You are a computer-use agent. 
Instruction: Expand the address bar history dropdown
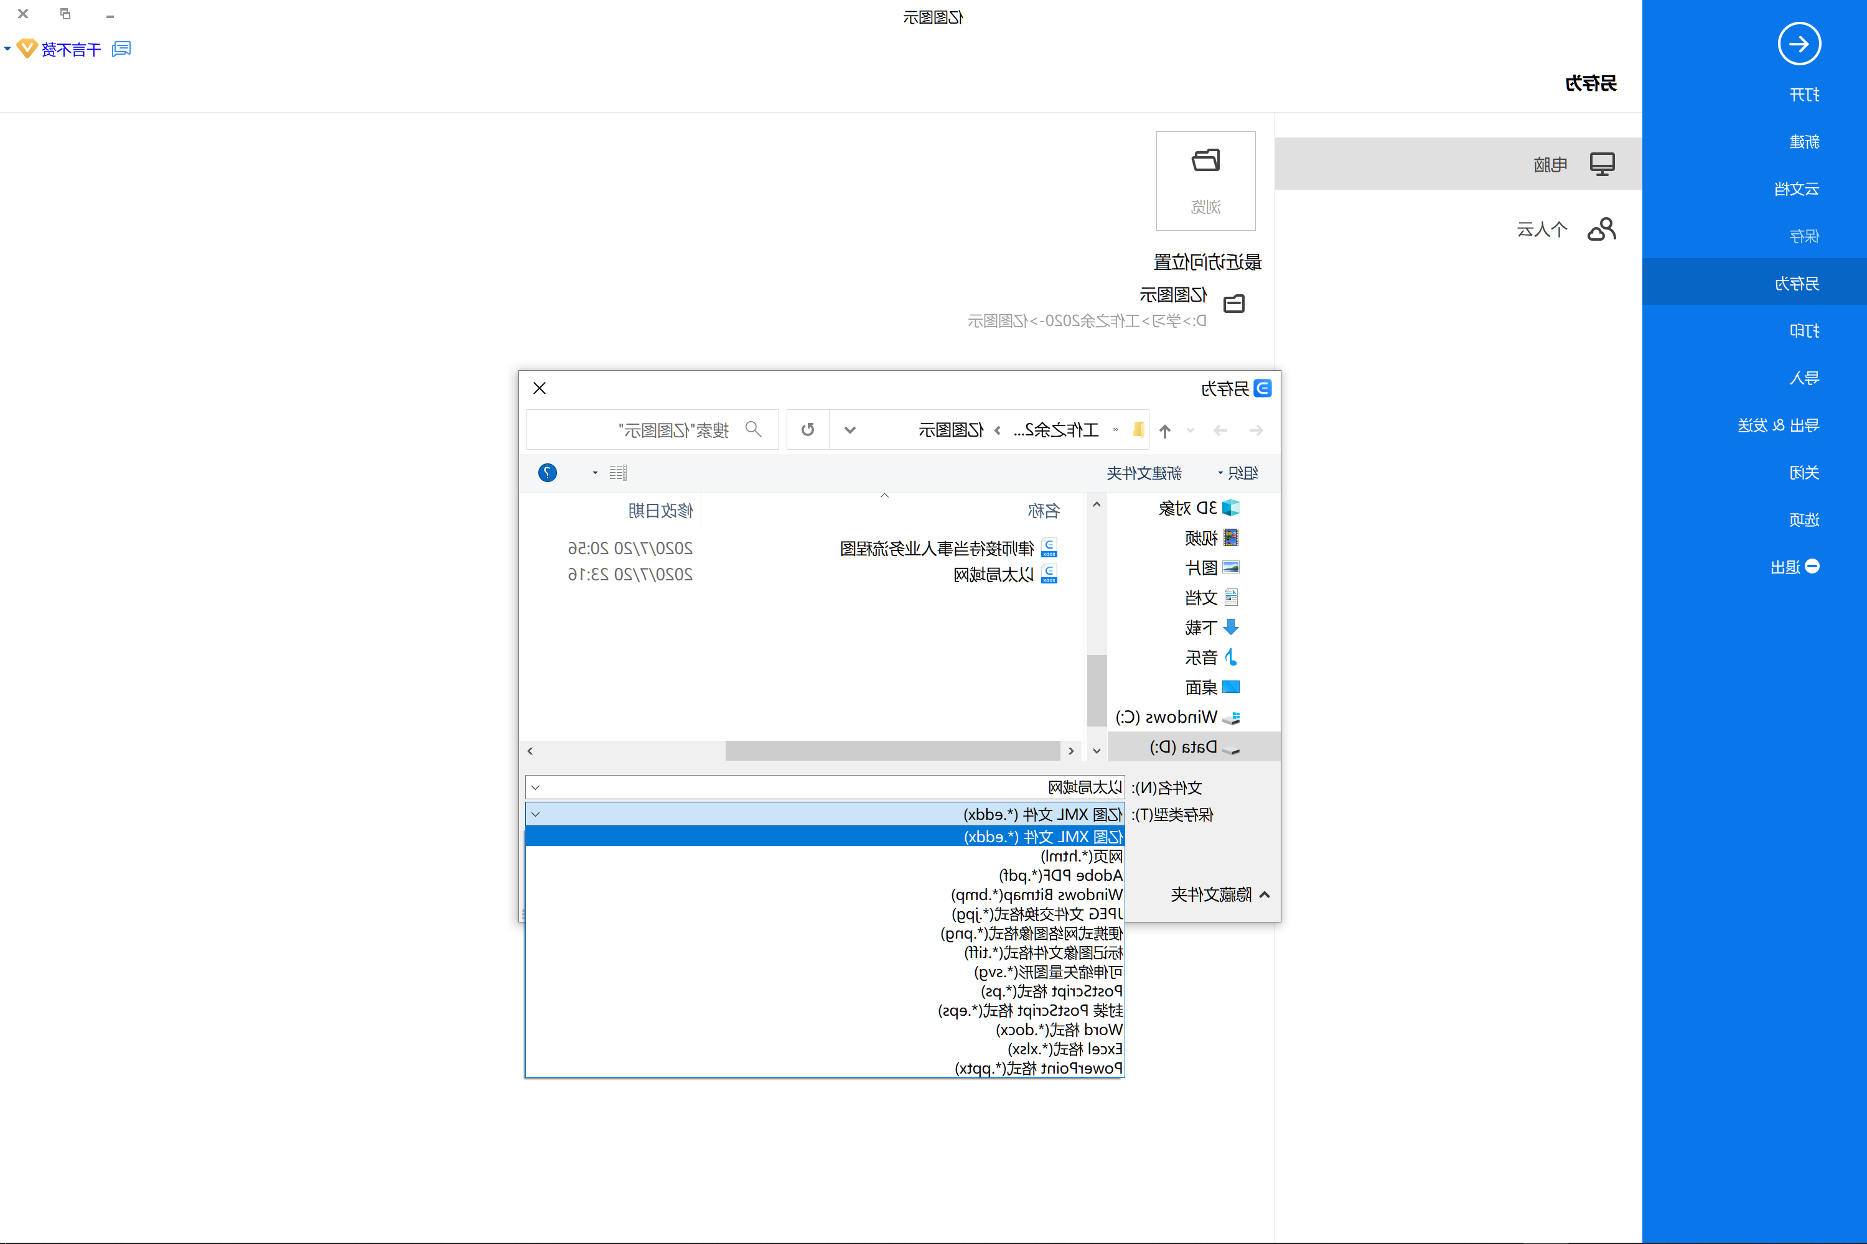point(849,430)
